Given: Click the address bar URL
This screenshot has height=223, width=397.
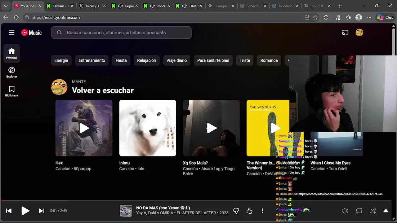Looking at the screenshot, I should pos(56,17).
